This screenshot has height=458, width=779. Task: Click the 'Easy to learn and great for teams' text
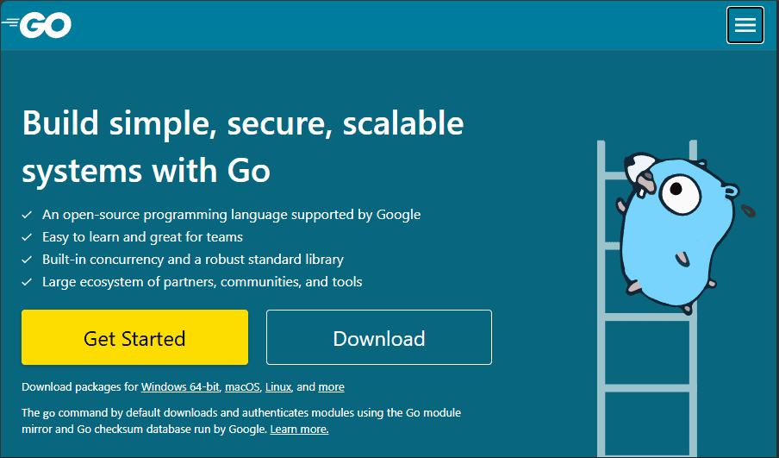pyautogui.click(x=142, y=237)
